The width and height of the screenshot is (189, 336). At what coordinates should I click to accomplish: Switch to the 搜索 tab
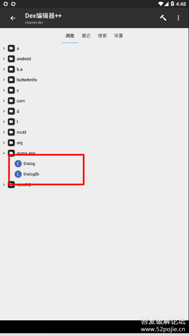tap(102, 36)
